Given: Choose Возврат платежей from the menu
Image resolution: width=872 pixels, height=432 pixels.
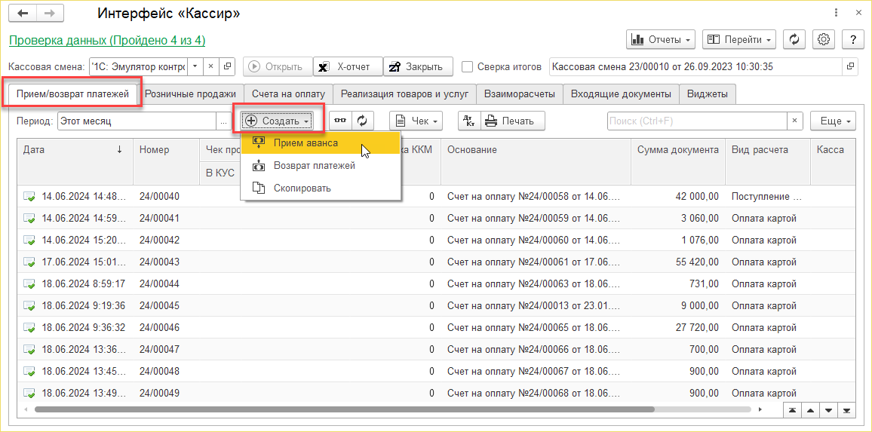Looking at the screenshot, I should 314,165.
